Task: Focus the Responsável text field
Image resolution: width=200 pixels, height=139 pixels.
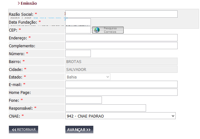Action: [x=105, y=108]
